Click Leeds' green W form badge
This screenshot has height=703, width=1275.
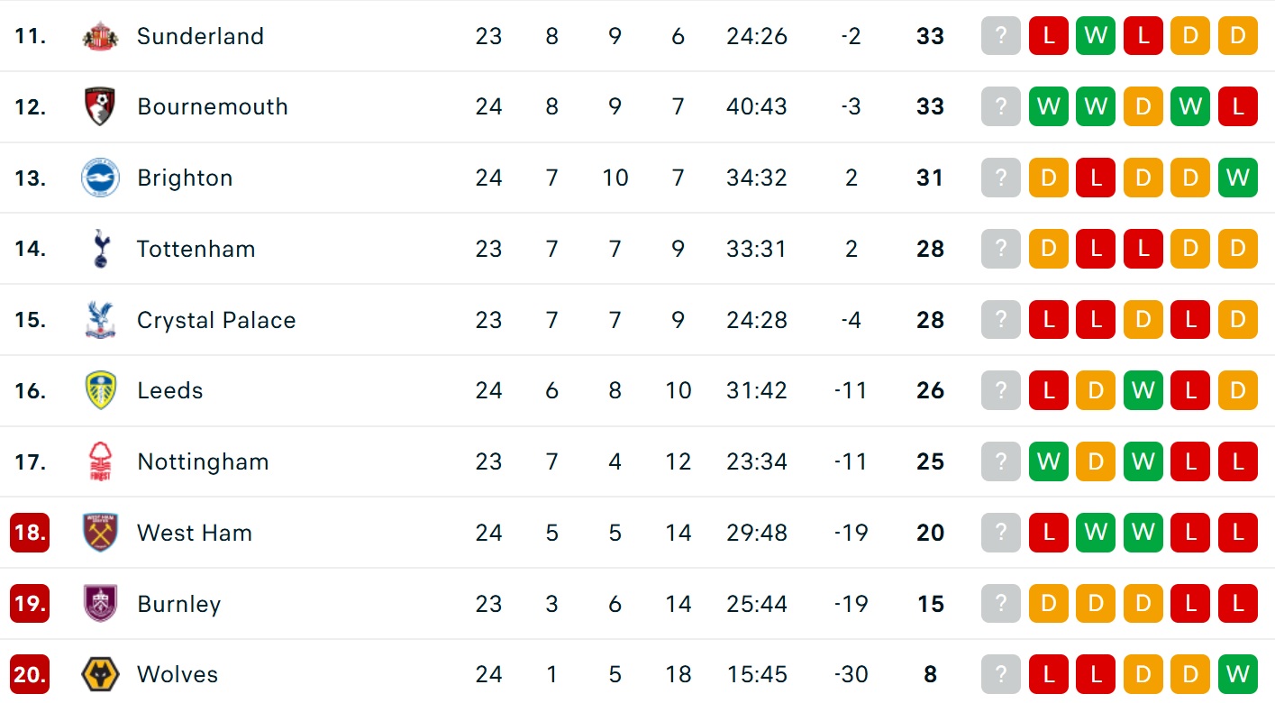pyautogui.click(x=1143, y=390)
